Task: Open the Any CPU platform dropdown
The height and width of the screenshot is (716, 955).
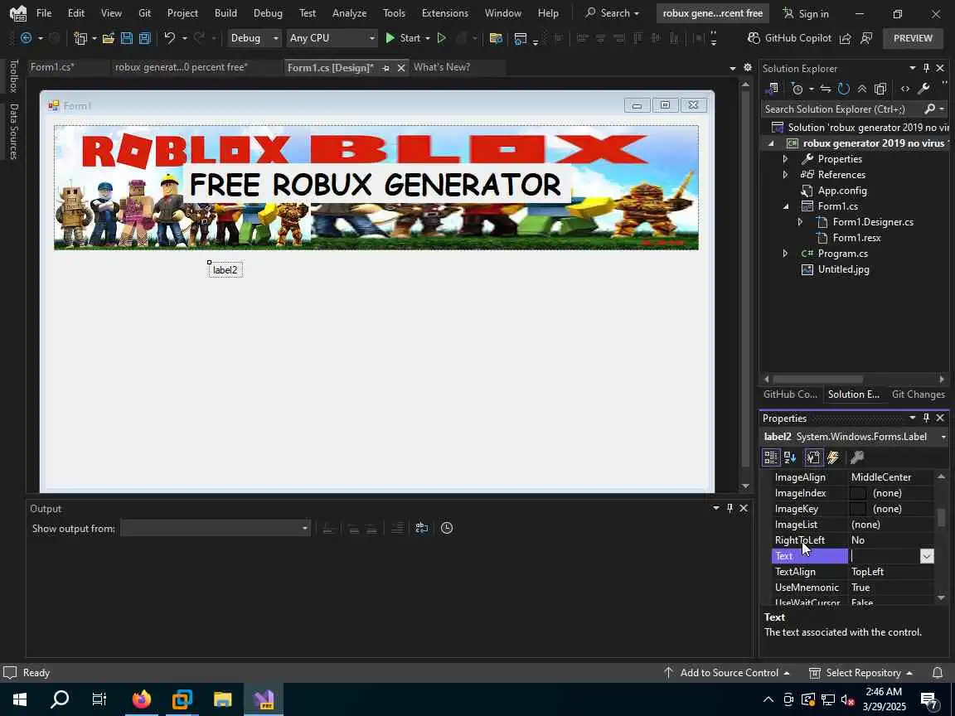Action: [x=332, y=38]
